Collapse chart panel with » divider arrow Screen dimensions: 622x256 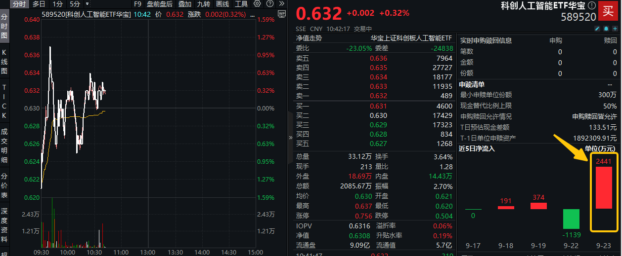[291, 138]
